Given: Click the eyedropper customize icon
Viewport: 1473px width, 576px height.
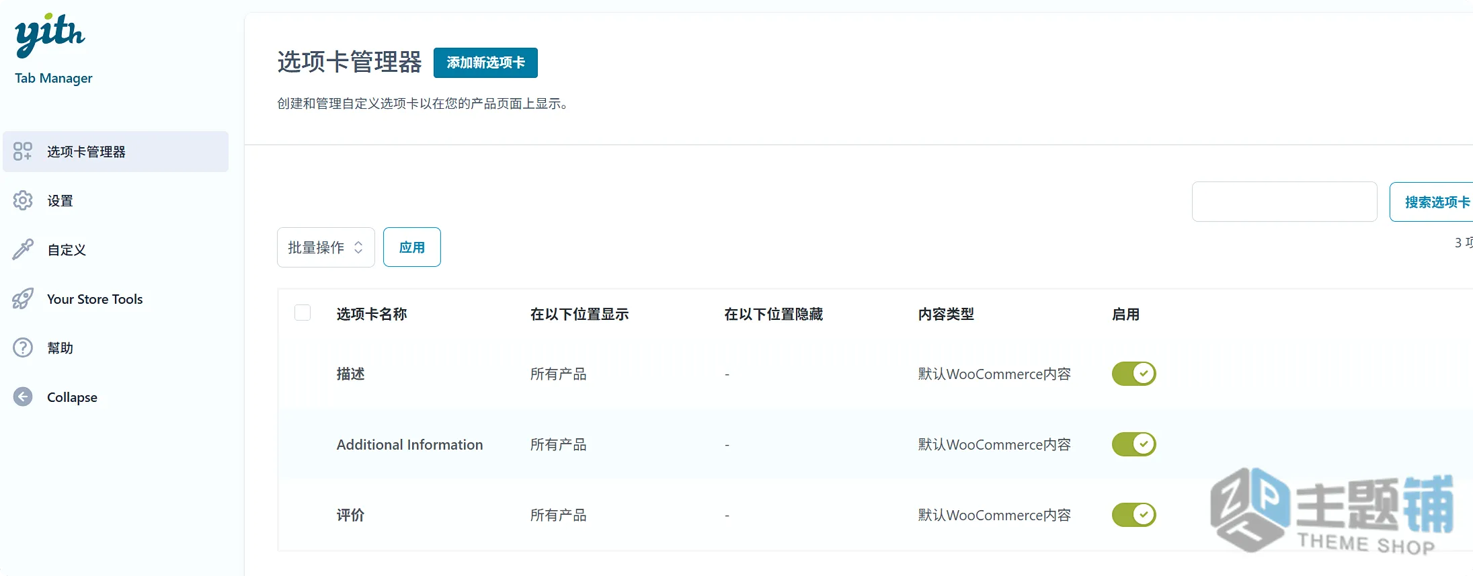Looking at the screenshot, I should point(23,249).
